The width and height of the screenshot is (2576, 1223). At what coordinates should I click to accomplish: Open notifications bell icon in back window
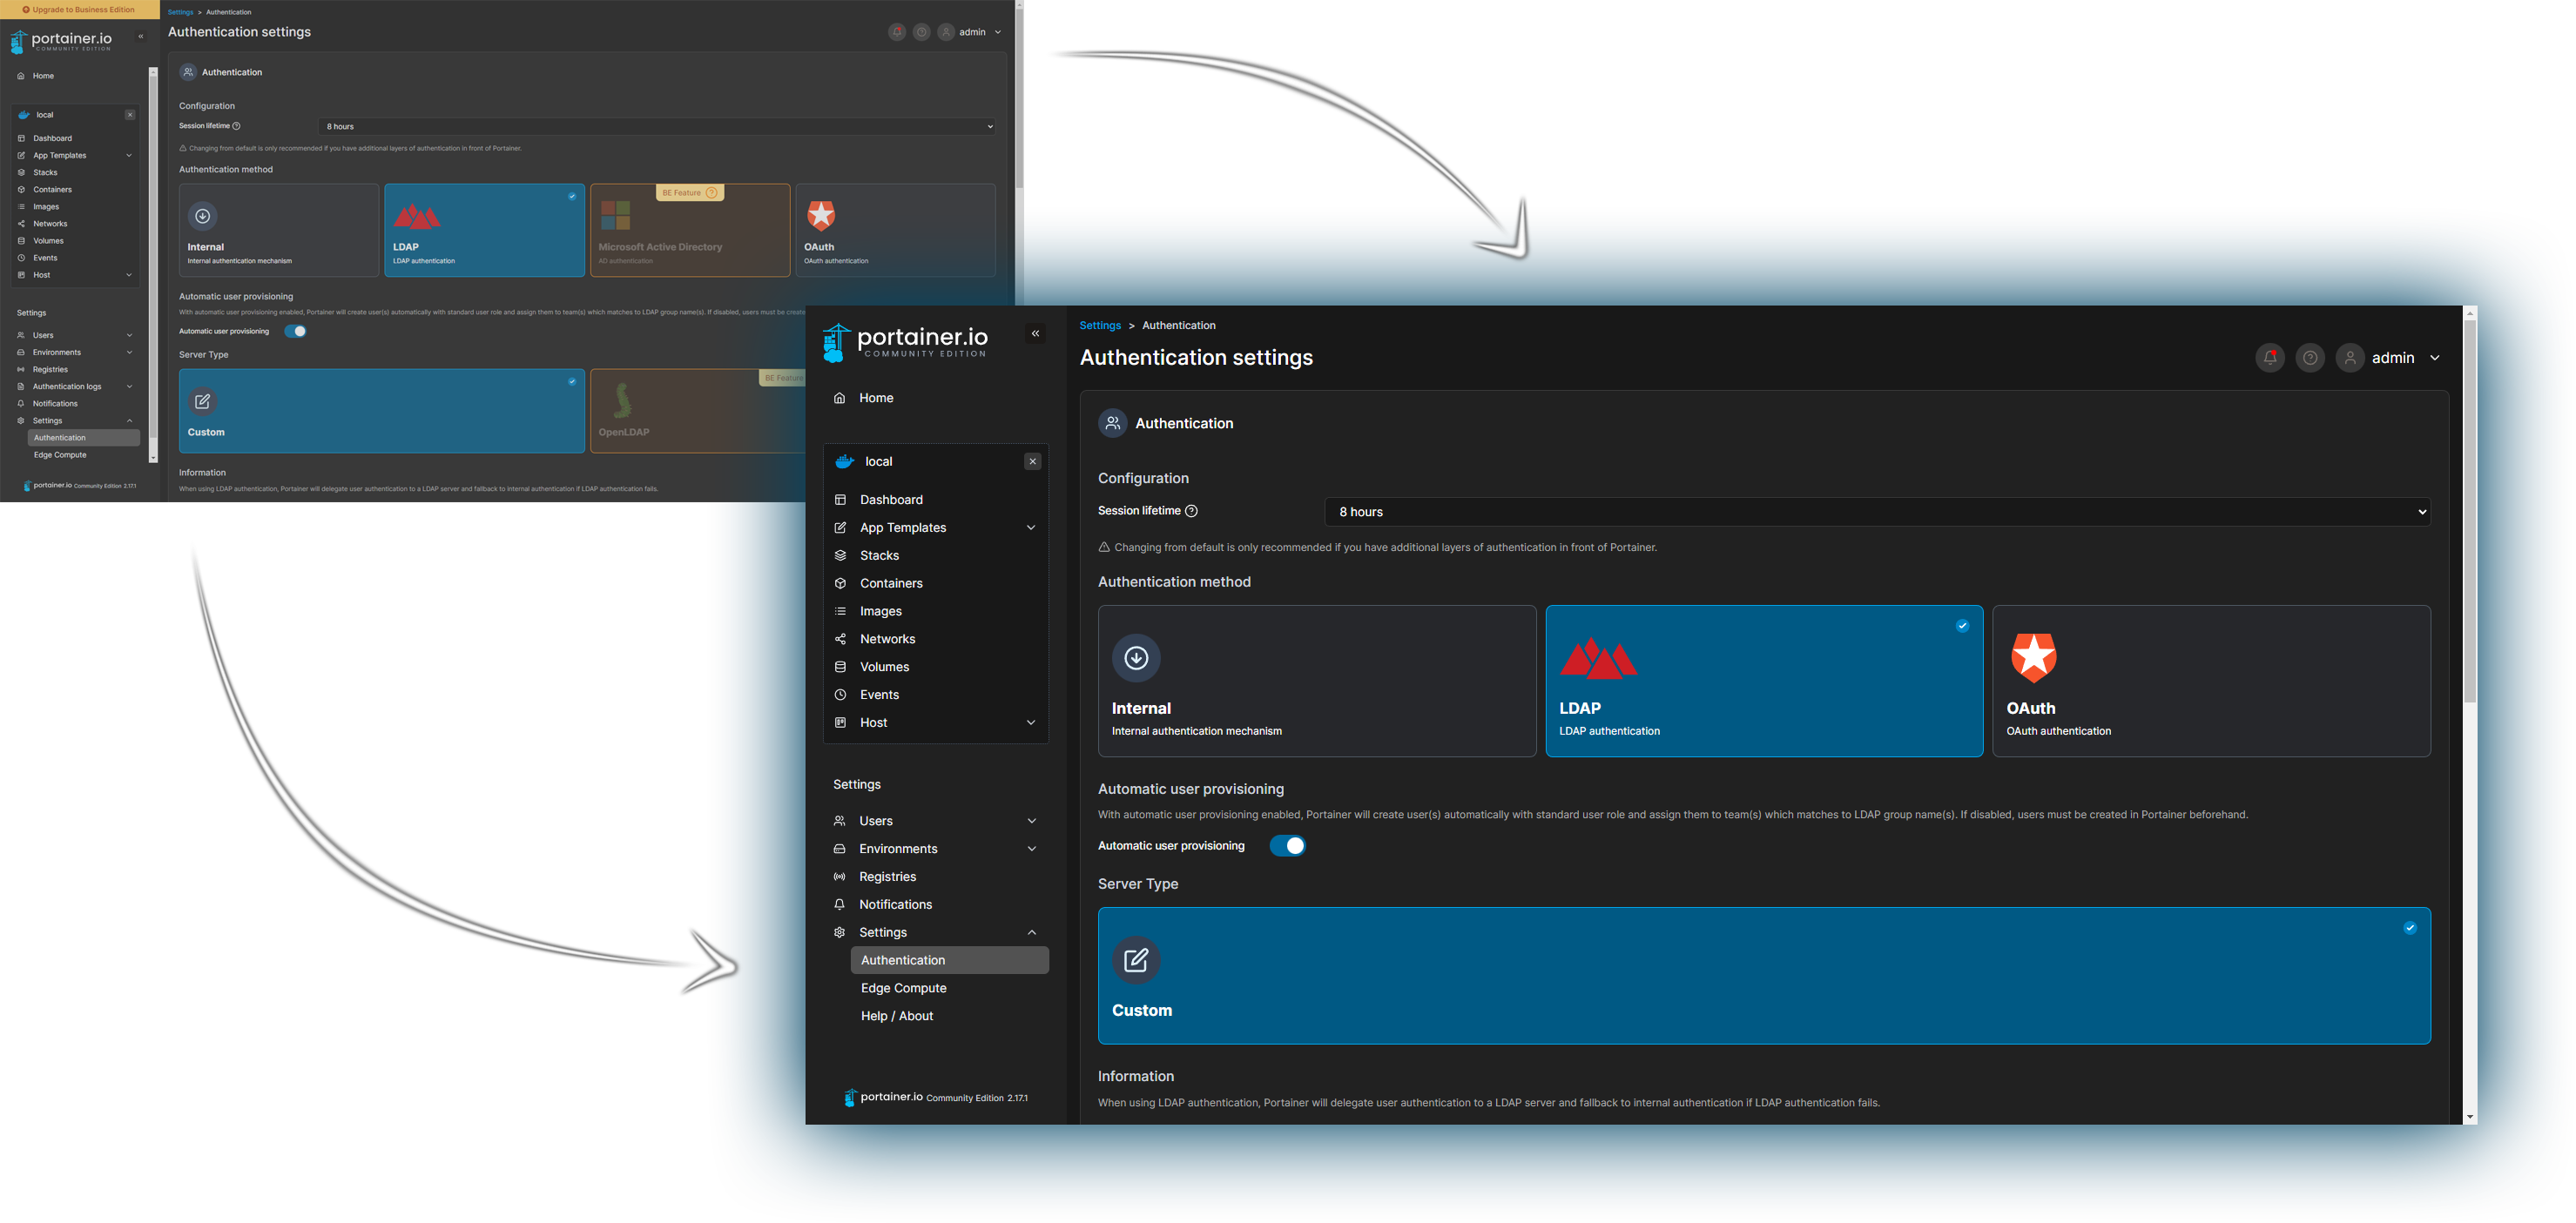coord(897,32)
